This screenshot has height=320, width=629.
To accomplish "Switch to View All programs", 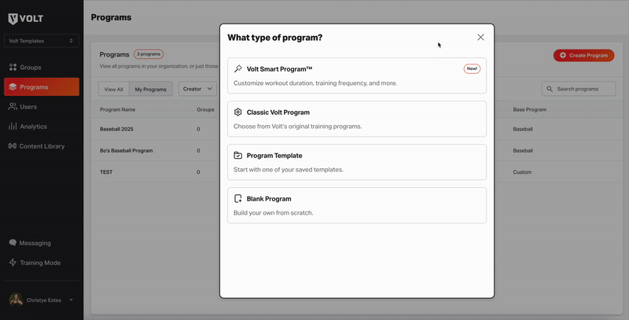I will pos(113,90).
